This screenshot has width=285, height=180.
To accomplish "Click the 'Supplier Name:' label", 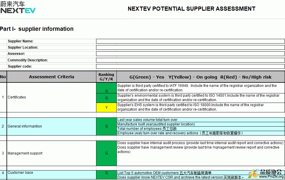I will 20,41.
